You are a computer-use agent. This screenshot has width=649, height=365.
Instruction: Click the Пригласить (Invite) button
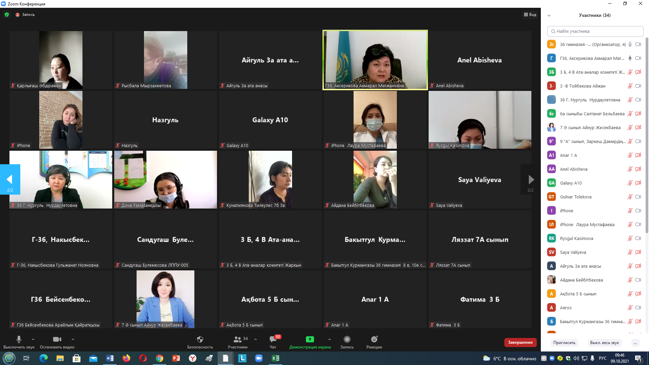[x=564, y=343]
